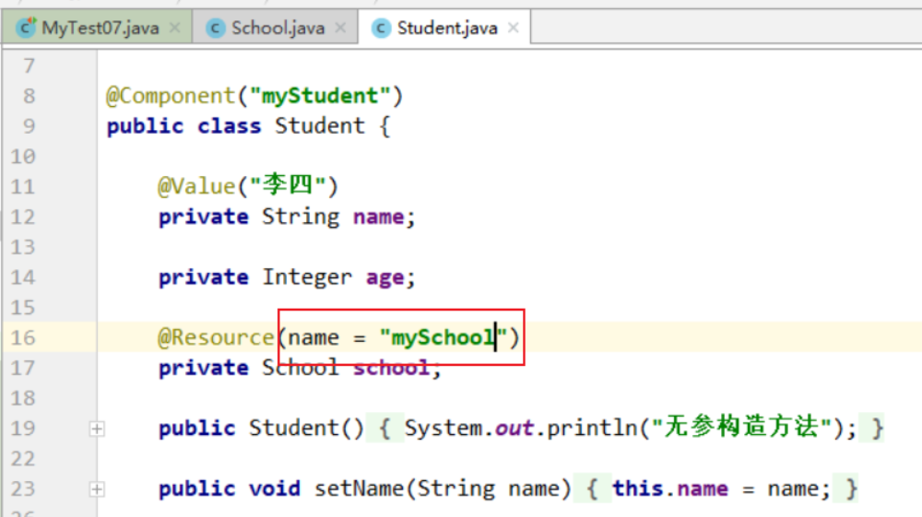Viewport: 922px width, 517px height.
Task: Click the setName method name
Action: 359,488
